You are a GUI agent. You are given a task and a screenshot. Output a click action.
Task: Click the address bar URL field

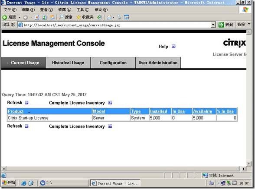pos(114,25)
